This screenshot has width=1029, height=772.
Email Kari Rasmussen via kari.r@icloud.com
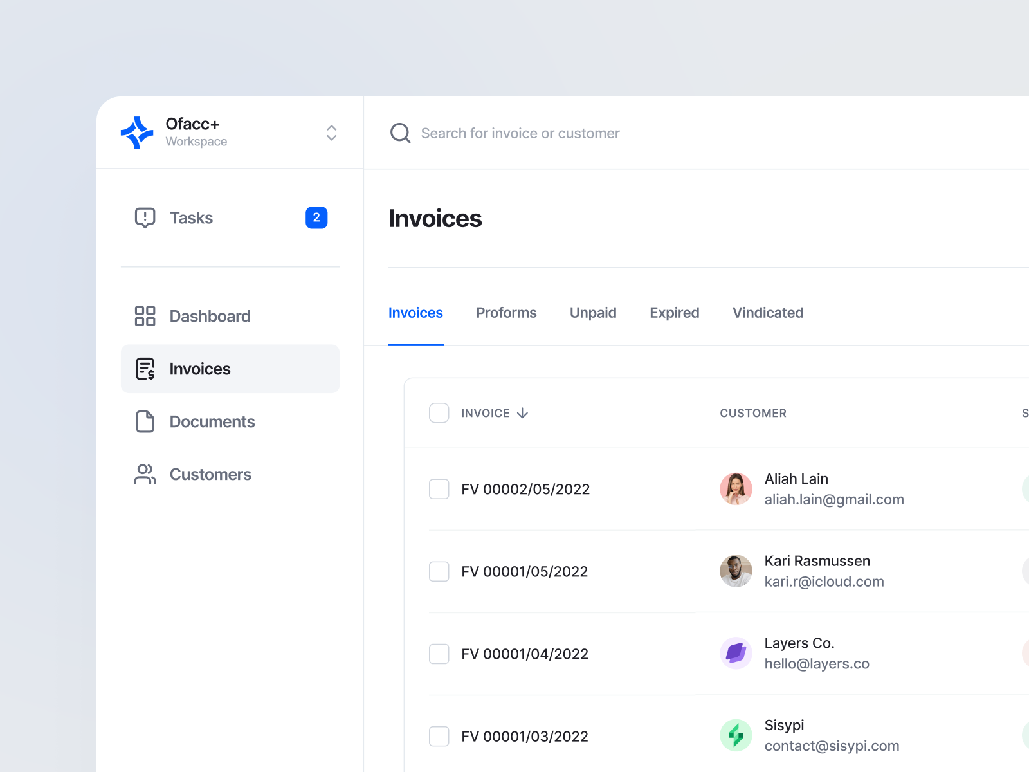point(824,582)
